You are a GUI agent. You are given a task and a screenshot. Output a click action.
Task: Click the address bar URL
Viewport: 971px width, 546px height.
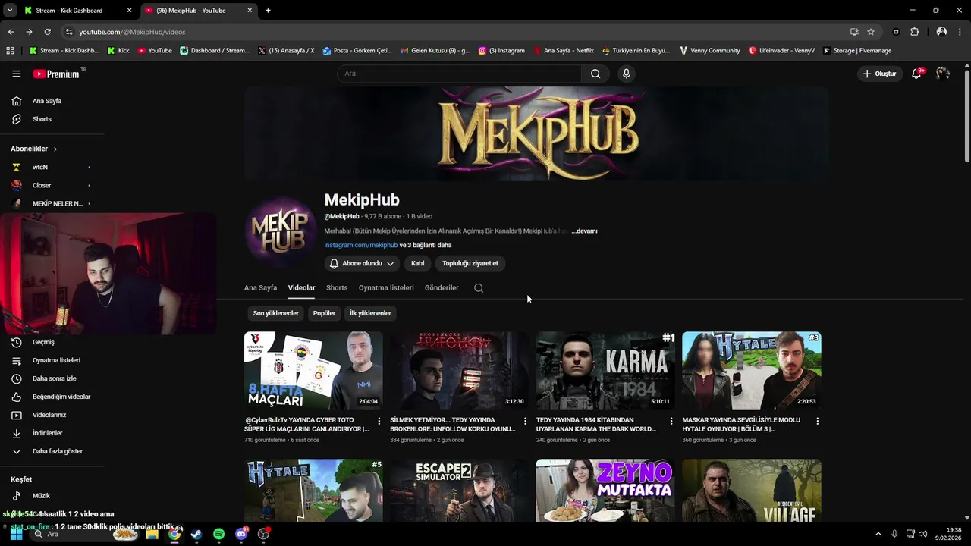(x=132, y=32)
